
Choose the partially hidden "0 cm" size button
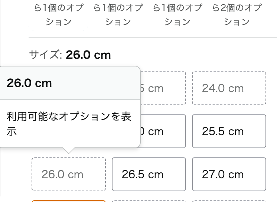pos(163,131)
